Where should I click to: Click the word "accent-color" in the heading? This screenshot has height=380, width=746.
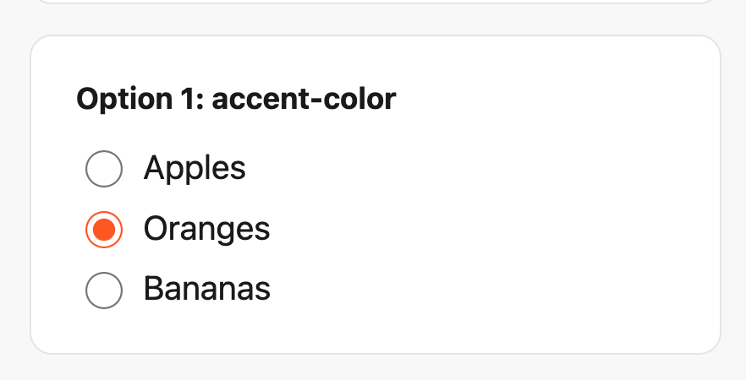[x=304, y=100]
